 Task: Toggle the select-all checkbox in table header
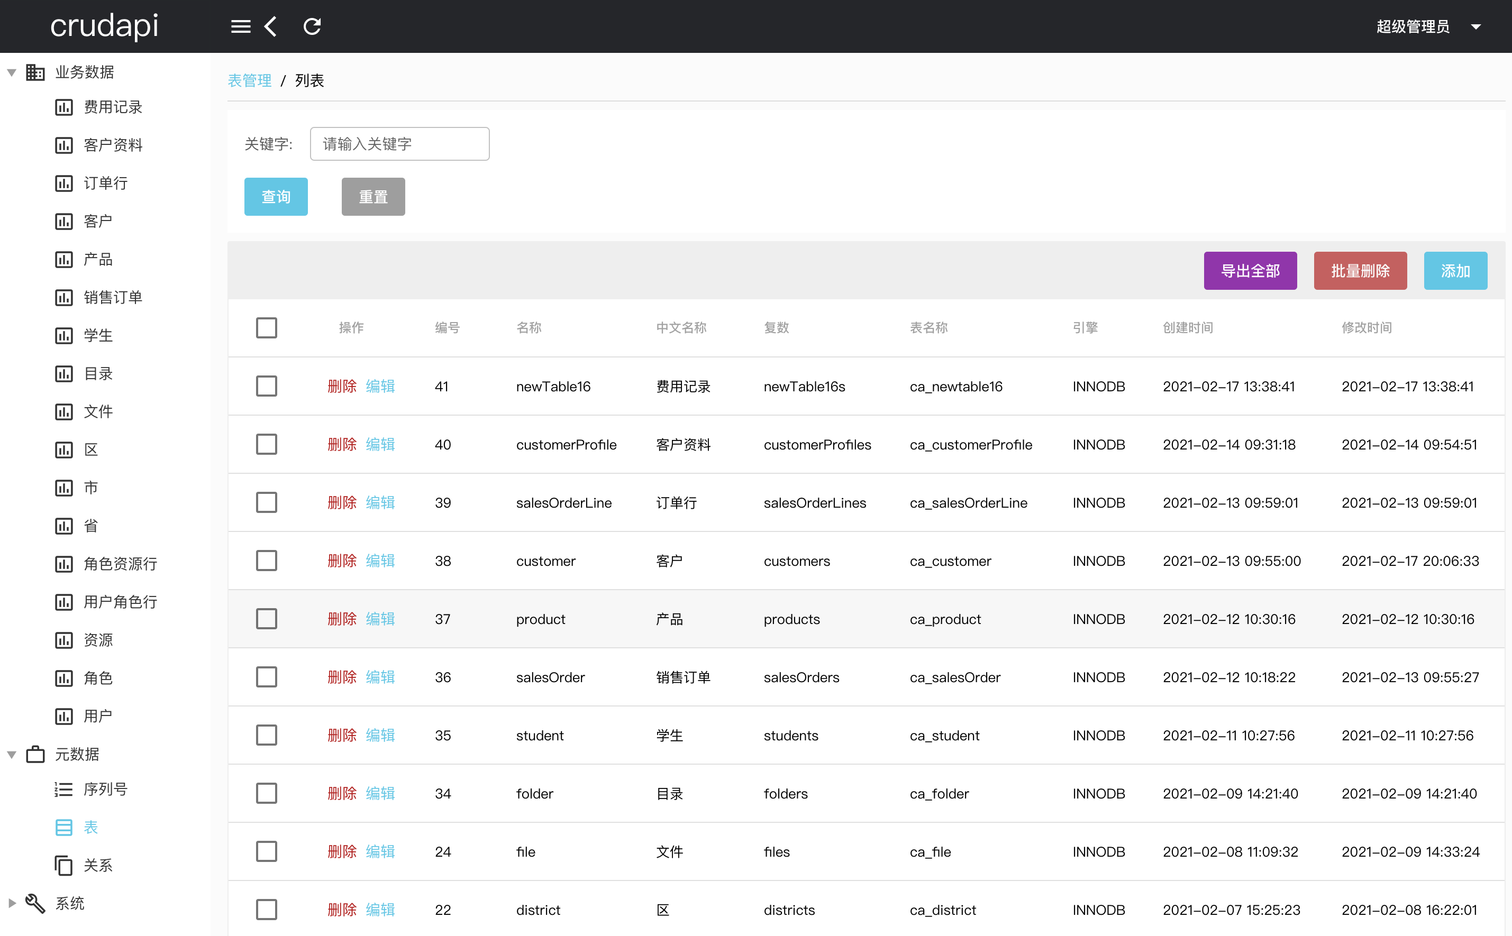(x=266, y=327)
